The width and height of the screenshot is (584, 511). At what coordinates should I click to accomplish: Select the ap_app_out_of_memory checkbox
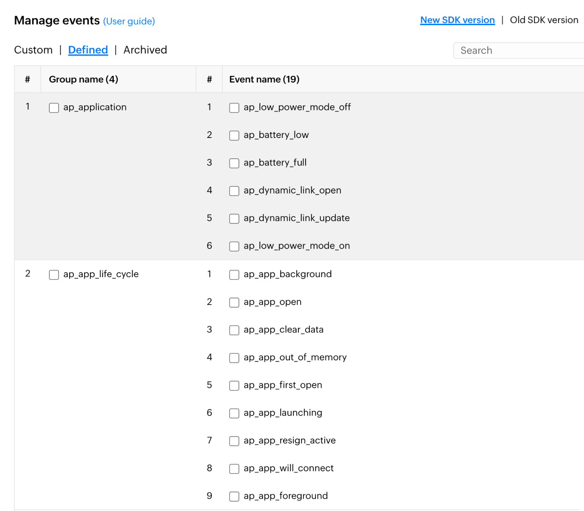point(234,358)
